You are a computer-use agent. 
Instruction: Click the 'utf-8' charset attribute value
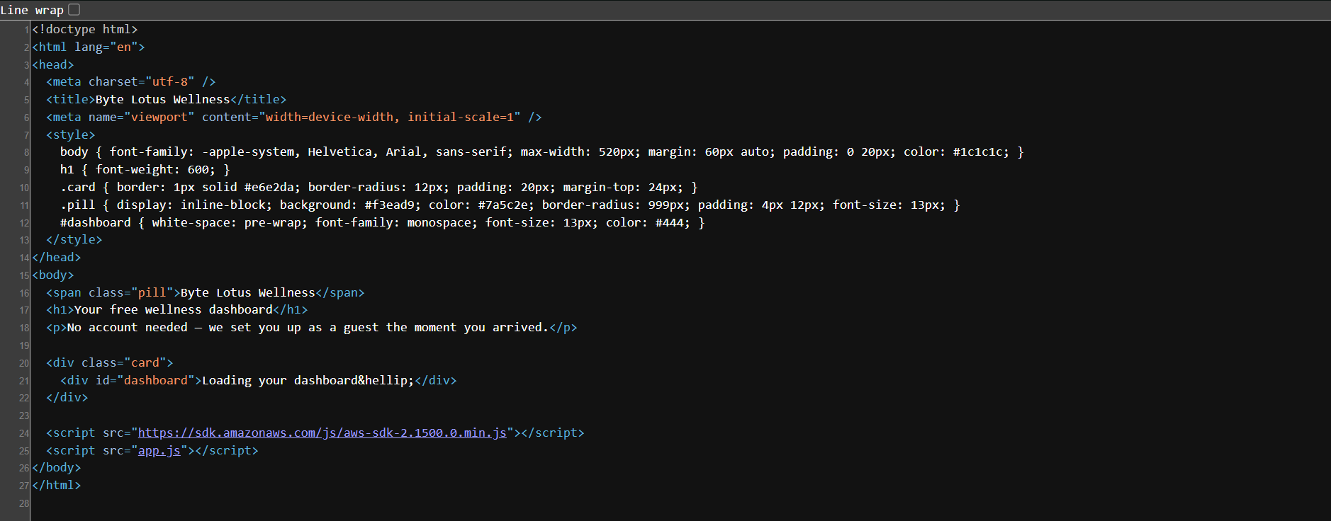click(x=170, y=81)
